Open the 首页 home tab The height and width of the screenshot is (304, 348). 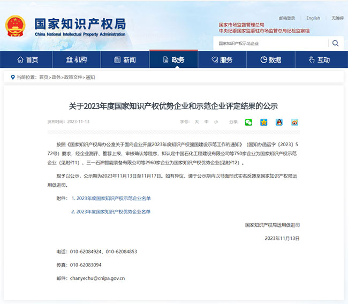click(28, 59)
